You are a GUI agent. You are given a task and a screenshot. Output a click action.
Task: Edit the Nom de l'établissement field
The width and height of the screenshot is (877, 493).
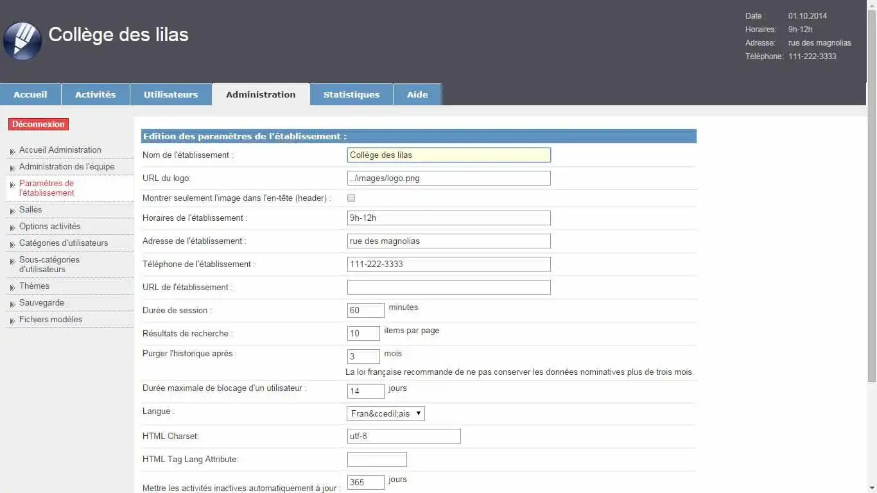pyautogui.click(x=449, y=155)
